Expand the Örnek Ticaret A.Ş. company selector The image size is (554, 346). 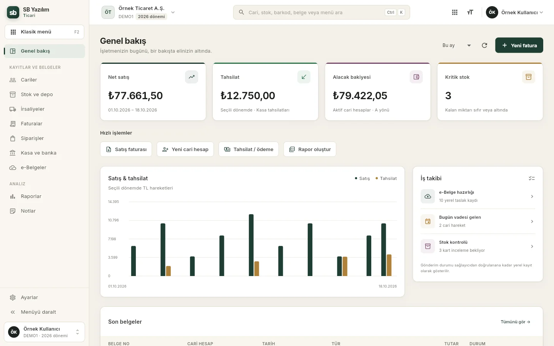tap(139, 12)
